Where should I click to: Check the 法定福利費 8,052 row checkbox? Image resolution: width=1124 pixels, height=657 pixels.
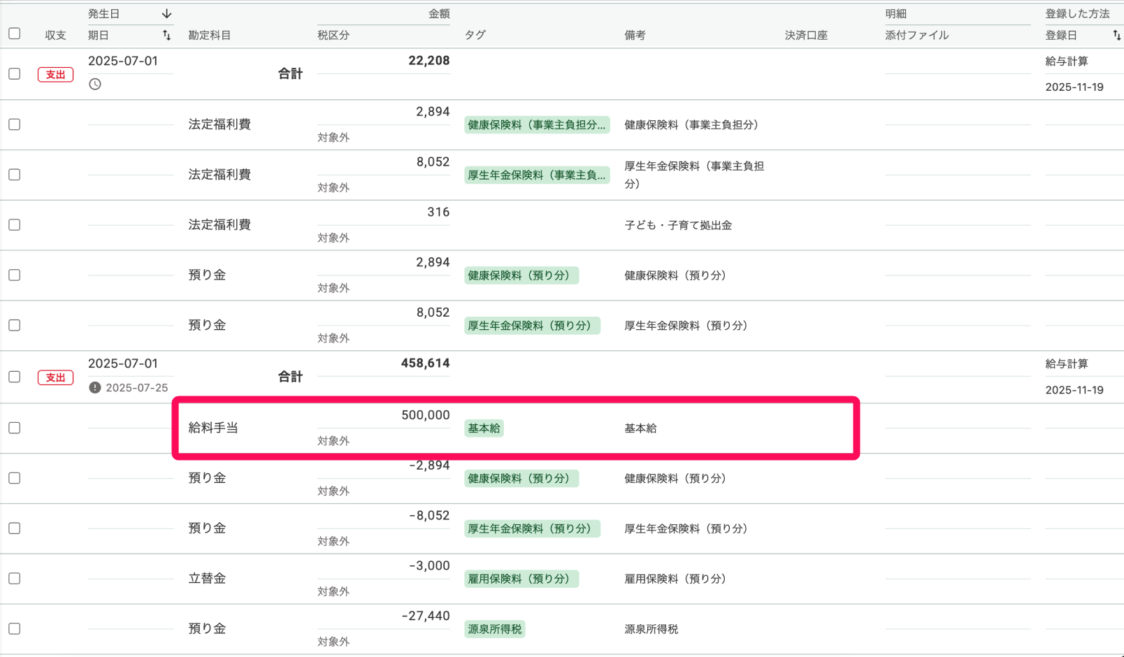tap(15, 175)
